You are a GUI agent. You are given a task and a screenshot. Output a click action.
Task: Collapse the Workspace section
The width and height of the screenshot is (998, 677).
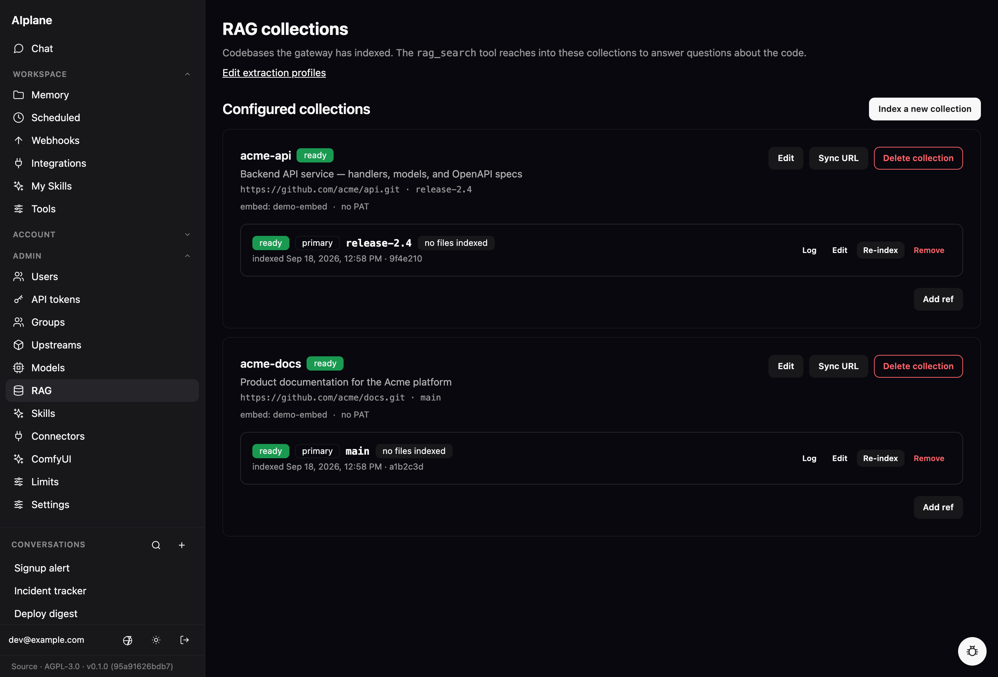coord(102,74)
